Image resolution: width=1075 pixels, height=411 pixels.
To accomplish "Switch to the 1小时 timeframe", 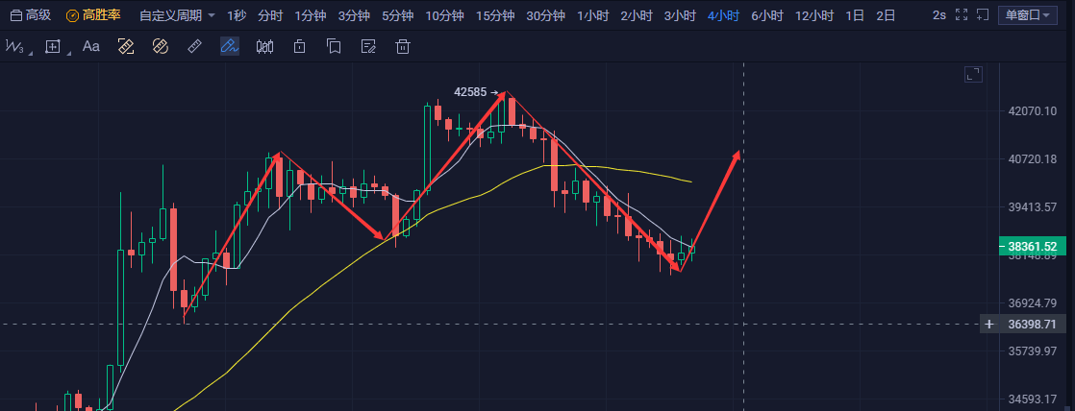I will point(592,15).
